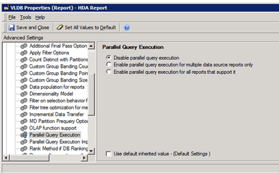
Task: Select Count Distinct with Partitions tree item
Action: [58, 60]
